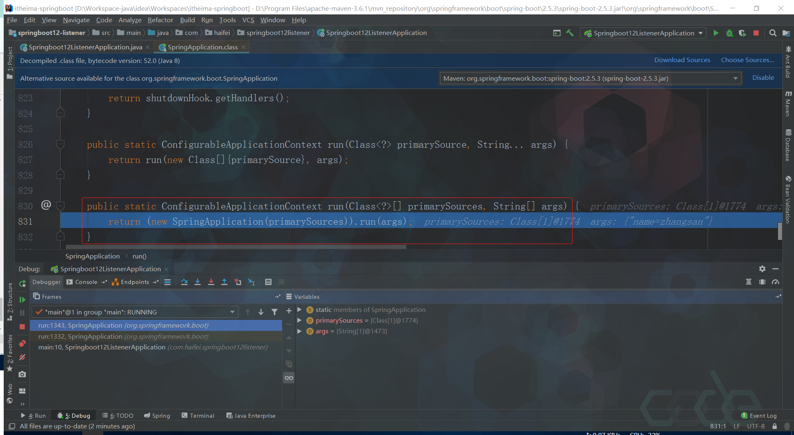Hide the Debug tool window
This screenshot has height=435, width=794.
coord(775,269)
